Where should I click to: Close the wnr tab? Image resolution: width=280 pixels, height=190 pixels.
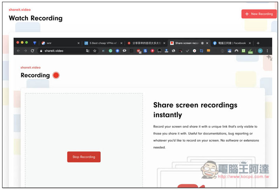[x=78, y=43]
